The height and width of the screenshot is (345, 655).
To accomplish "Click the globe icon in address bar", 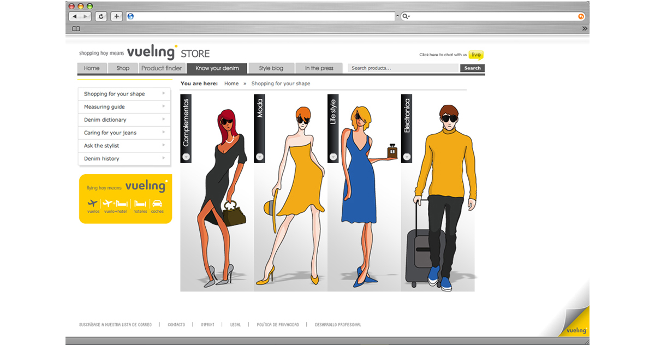I will point(130,16).
